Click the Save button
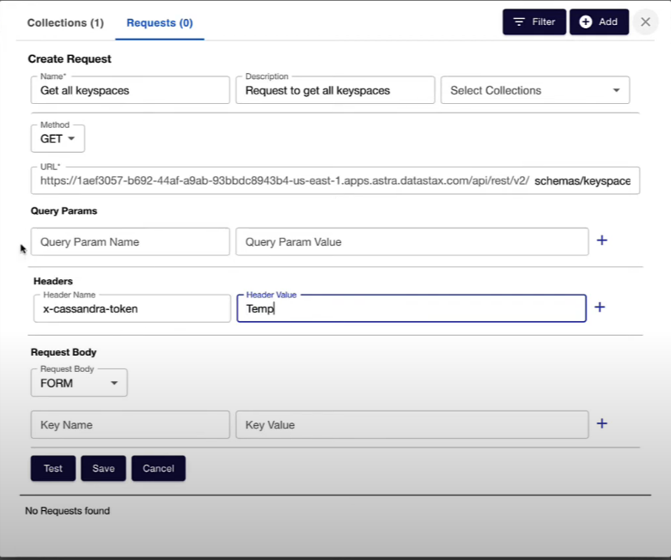 tap(104, 468)
